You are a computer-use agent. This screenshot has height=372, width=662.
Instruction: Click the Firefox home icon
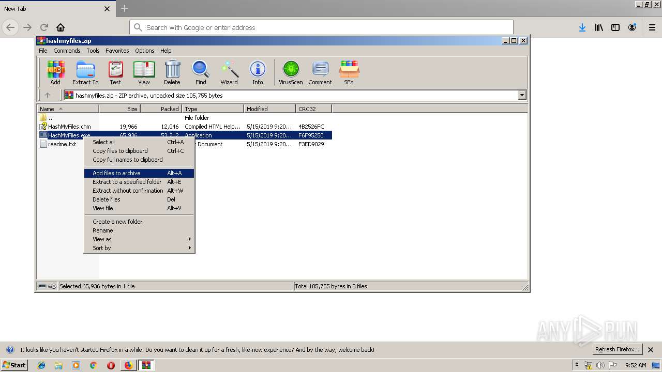point(61,27)
